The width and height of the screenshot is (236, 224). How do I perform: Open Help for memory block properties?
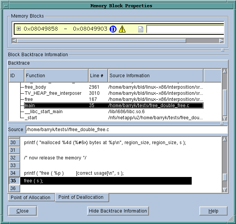coord(213,211)
